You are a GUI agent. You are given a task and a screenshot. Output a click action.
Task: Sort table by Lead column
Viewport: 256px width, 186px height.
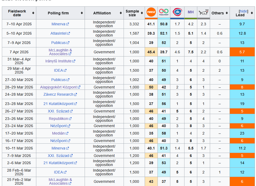tap(251, 13)
